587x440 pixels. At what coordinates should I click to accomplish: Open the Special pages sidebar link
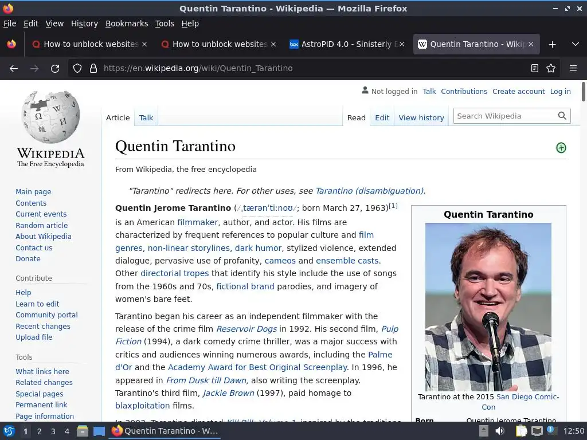tap(40, 394)
